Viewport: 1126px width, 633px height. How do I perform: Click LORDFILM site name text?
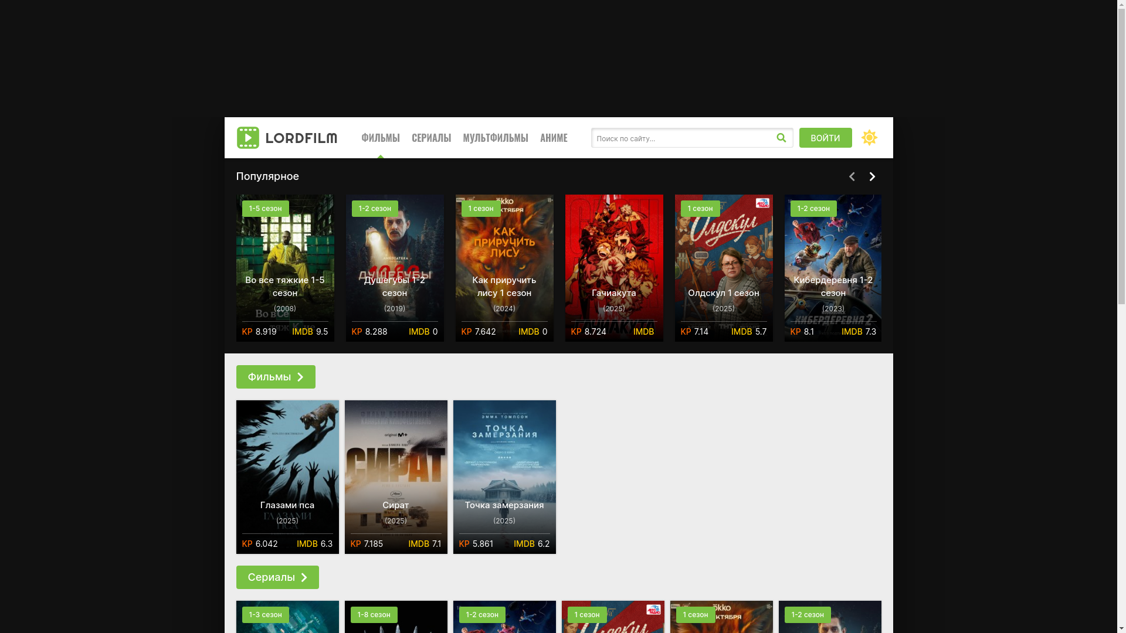[x=301, y=138]
